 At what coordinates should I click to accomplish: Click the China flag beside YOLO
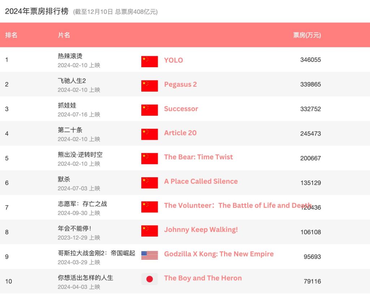(x=149, y=61)
